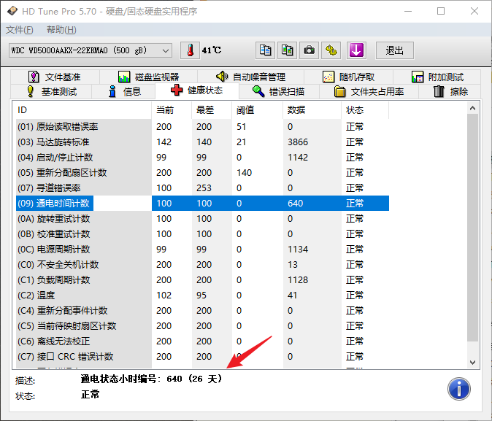Click the 数据 column header
Screen dimensions: 492x421
(312, 110)
